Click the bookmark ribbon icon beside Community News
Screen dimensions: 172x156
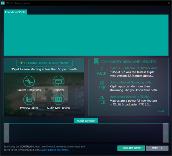[x=96, y=62]
